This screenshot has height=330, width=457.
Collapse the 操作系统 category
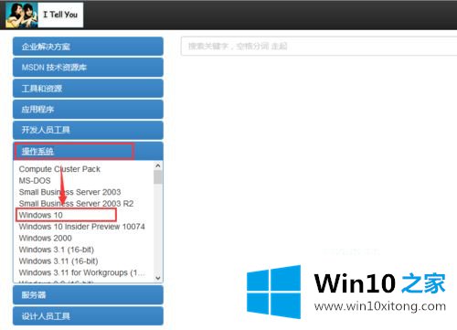tap(88, 151)
